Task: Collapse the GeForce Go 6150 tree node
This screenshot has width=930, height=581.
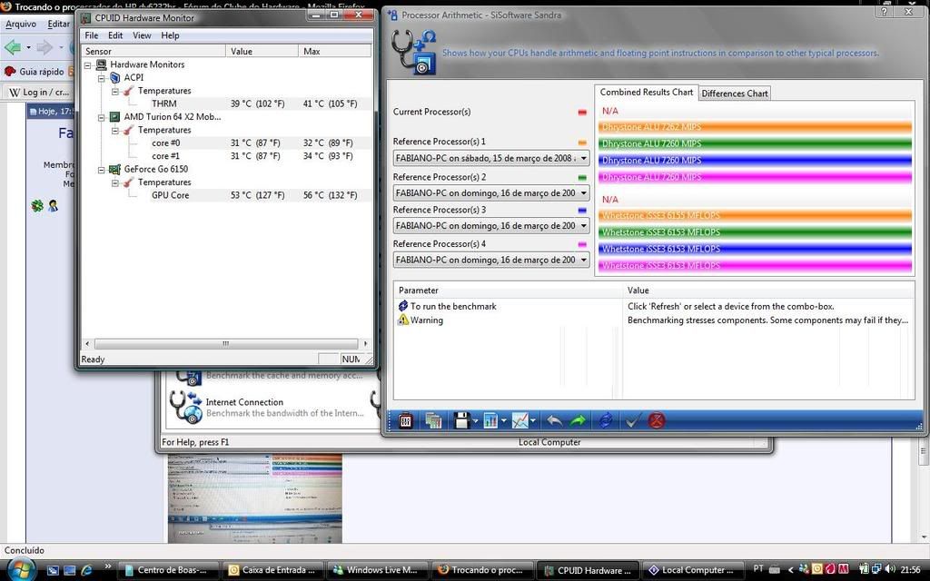Action: [x=102, y=170]
